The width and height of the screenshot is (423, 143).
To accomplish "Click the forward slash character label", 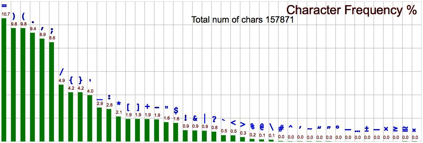I will (x=62, y=72).
